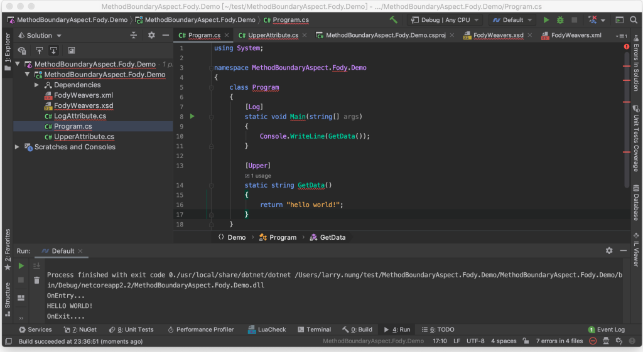Open Default run configuration dropdown
Screen dimensions: 643x352
point(512,19)
